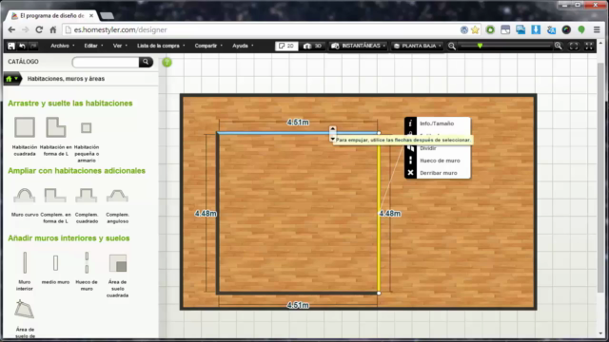
Task: Switch to 2D view mode
Action: (286, 46)
